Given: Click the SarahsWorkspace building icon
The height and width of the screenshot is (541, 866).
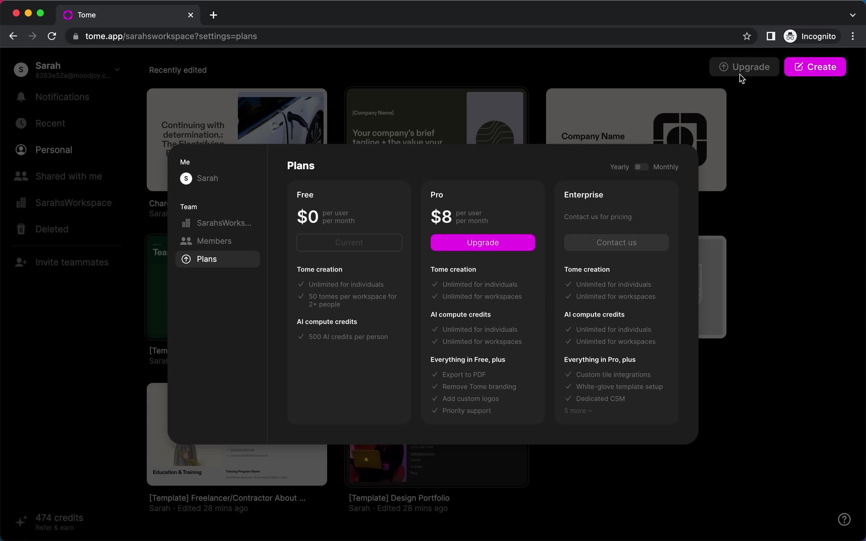Looking at the screenshot, I should [x=21, y=203].
